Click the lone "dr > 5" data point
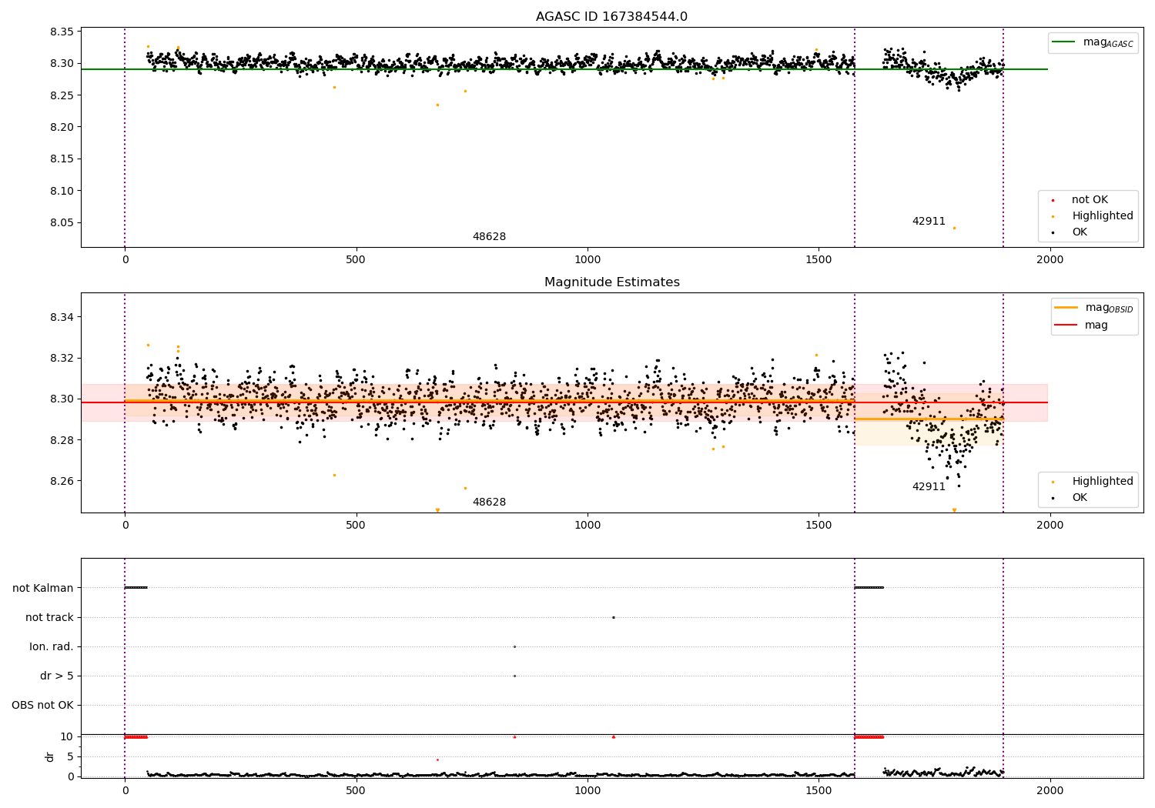The height and width of the screenshot is (808, 1155). coord(514,676)
